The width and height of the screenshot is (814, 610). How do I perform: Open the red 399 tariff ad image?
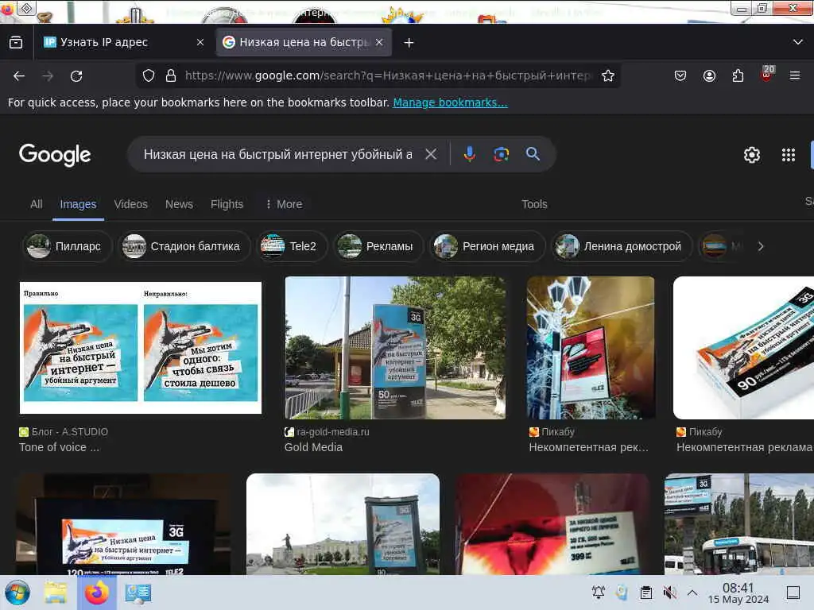click(x=552, y=524)
